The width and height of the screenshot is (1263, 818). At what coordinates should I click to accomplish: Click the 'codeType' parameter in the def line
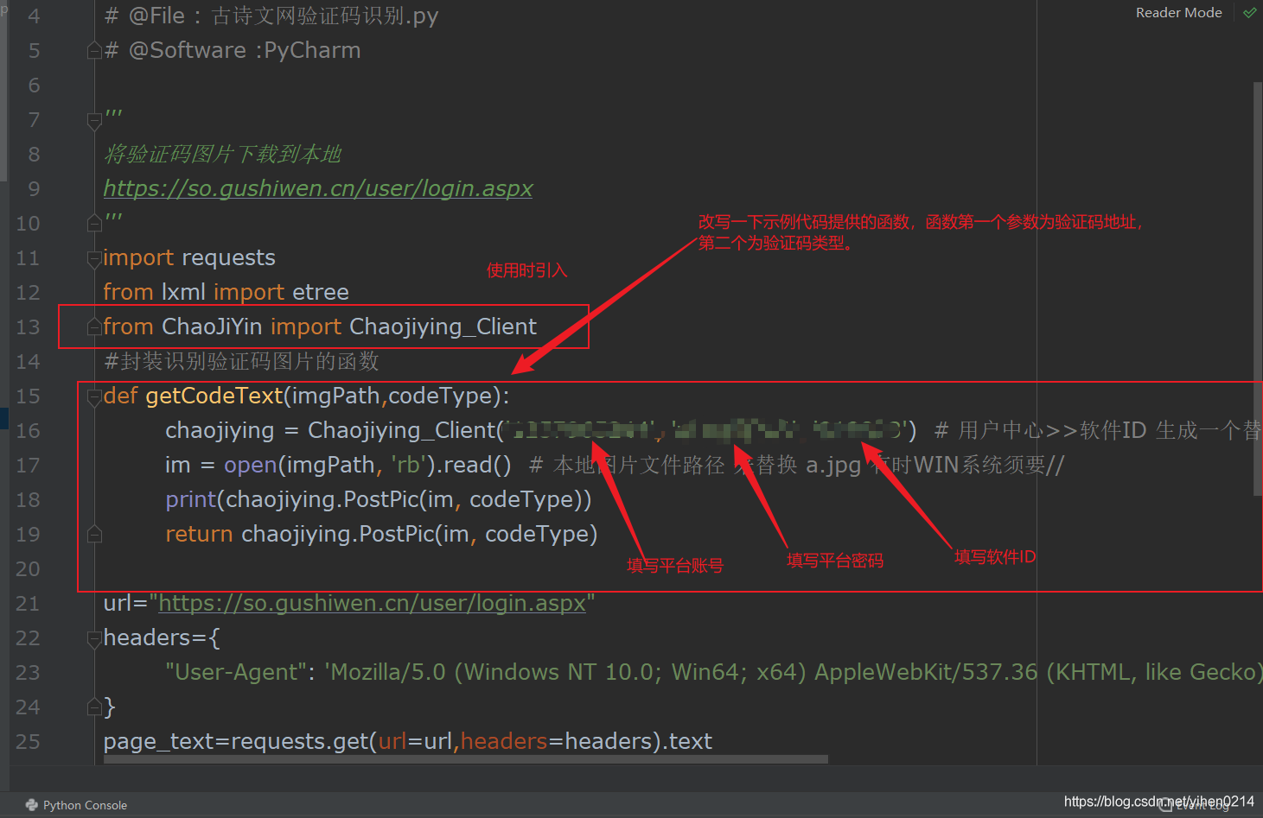[440, 396]
